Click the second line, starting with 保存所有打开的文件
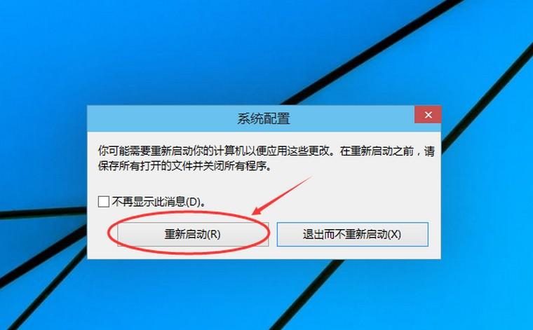 tap(185, 166)
